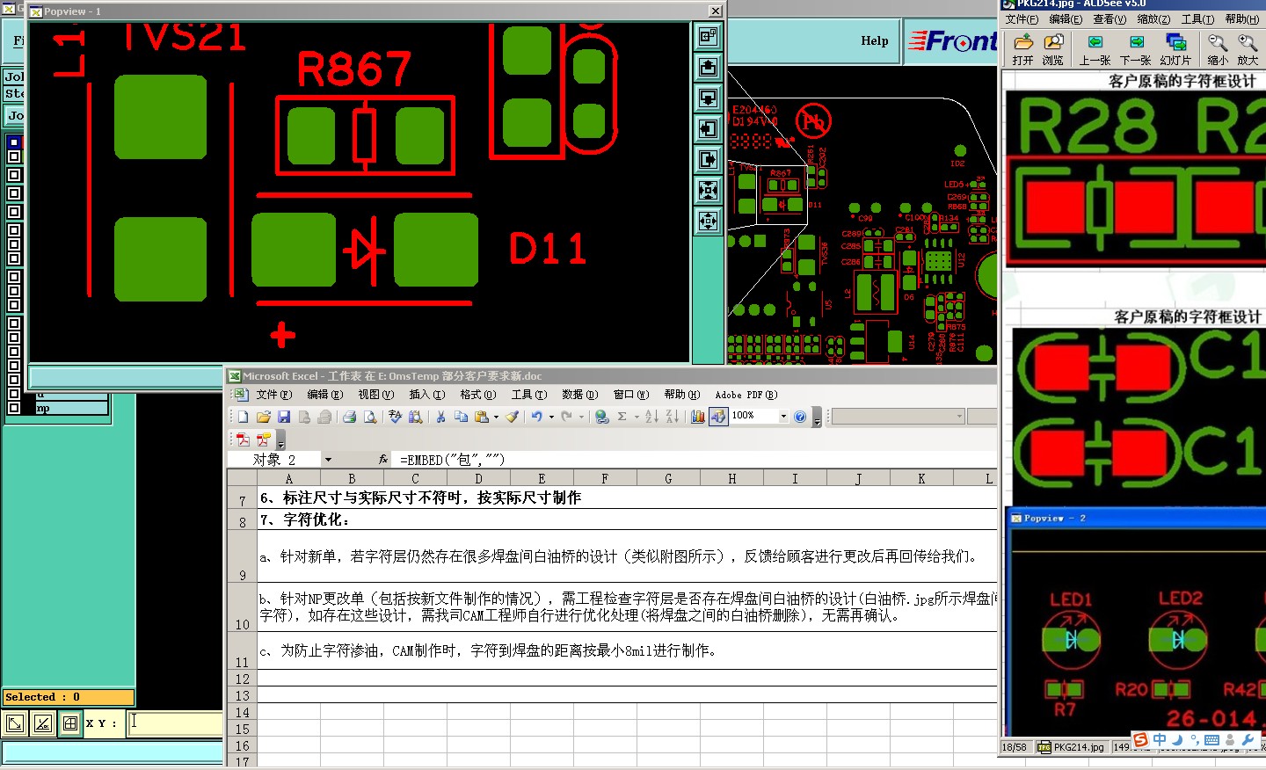Viewport: 1266px width, 770px height.
Task: Toggle the blue-highlighted layer checkbox
Action: click(14, 142)
